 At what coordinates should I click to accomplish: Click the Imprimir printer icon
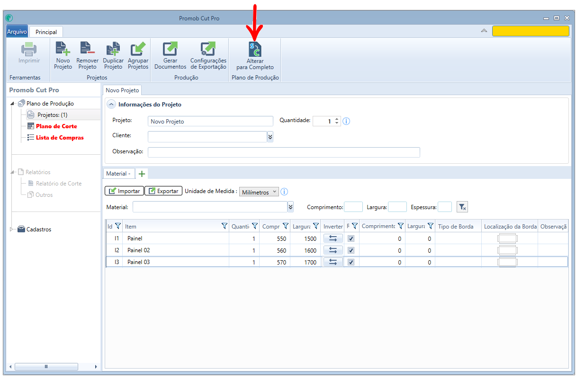click(29, 49)
